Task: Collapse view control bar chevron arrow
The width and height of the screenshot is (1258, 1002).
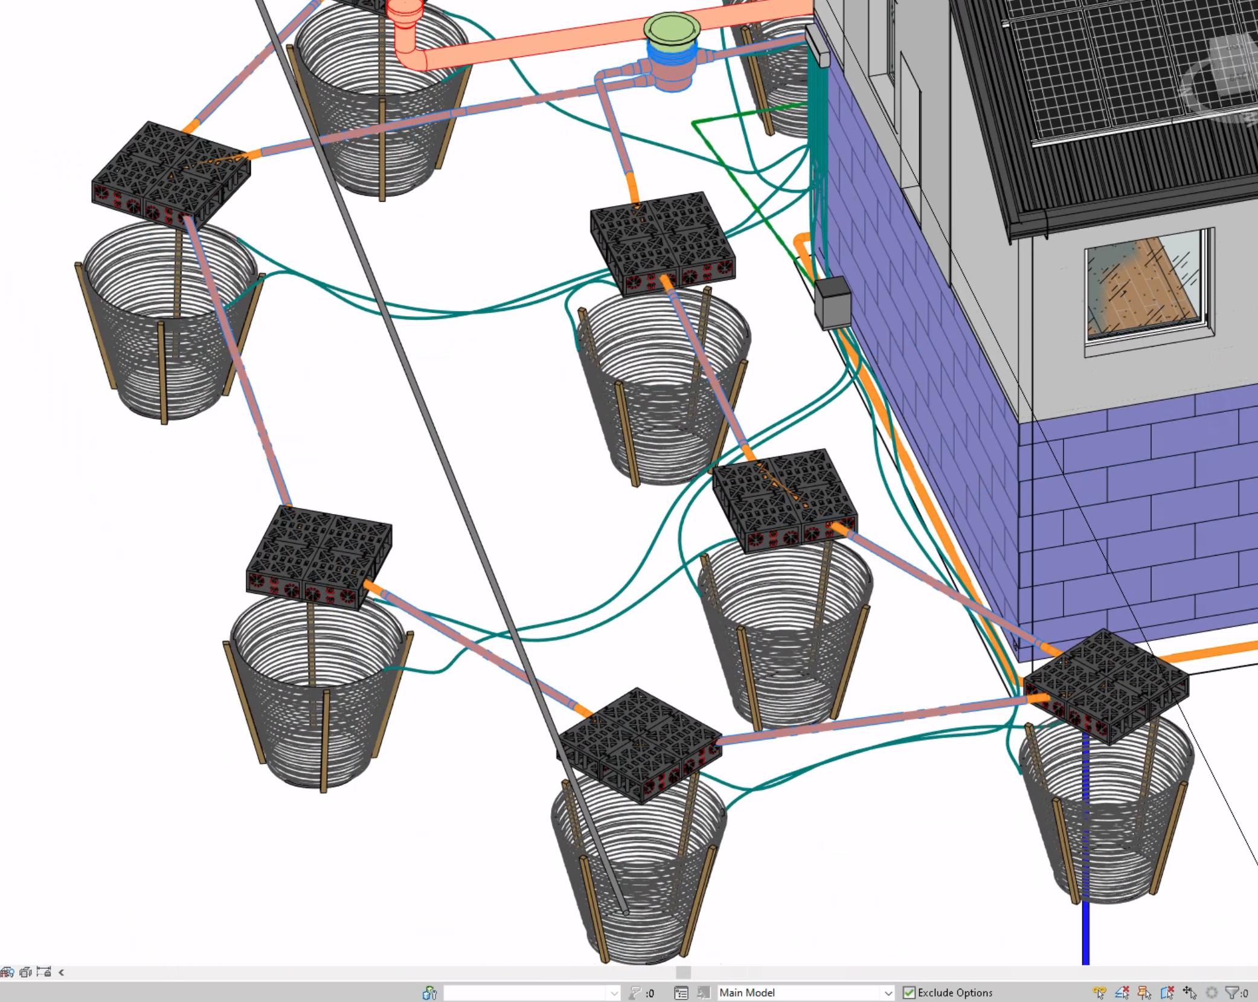Action: [61, 972]
